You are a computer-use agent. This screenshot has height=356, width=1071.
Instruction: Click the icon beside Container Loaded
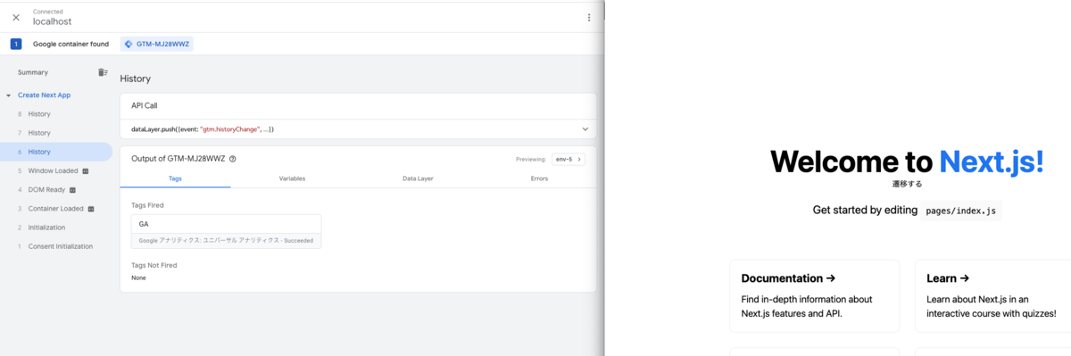pyautogui.click(x=91, y=209)
